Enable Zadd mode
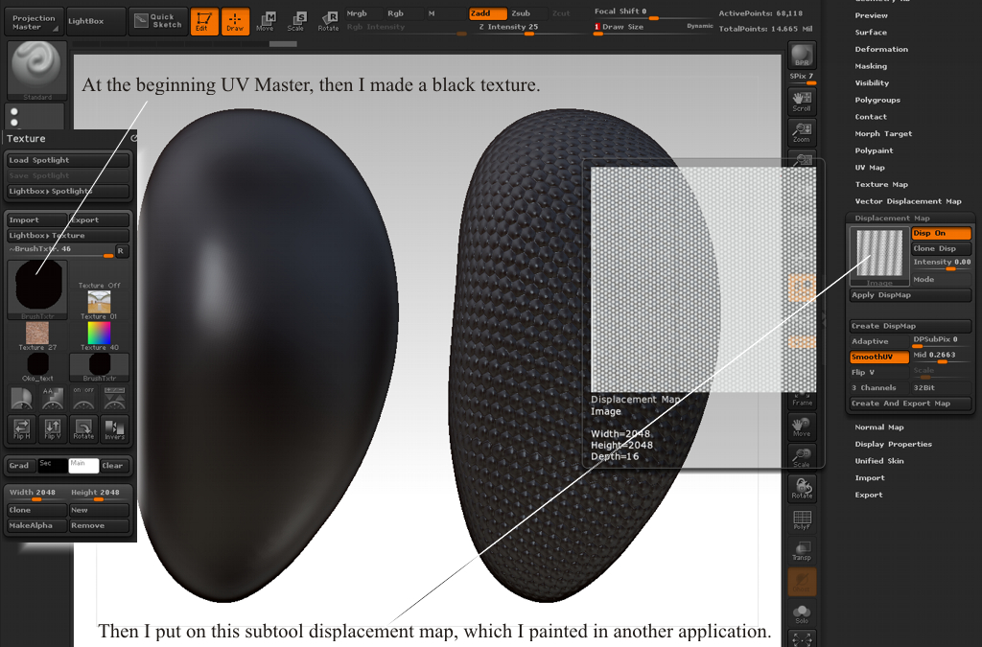This screenshot has width=982, height=647. pyautogui.click(x=487, y=13)
